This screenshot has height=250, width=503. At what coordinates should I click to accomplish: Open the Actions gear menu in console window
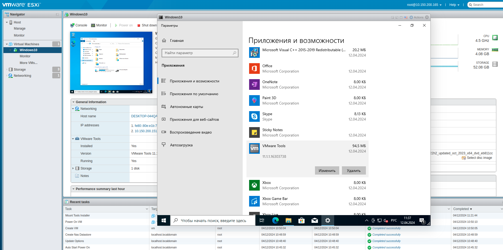416,17
